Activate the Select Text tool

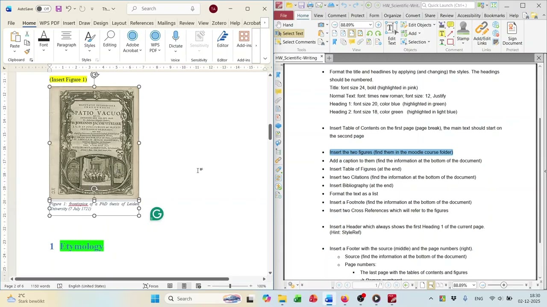pyautogui.click(x=289, y=33)
